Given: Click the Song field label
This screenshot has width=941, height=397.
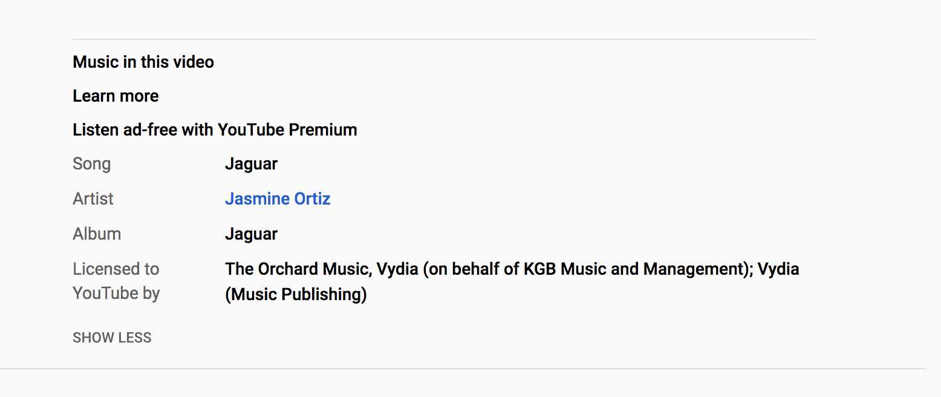Looking at the screenshot, I should 91,164.
